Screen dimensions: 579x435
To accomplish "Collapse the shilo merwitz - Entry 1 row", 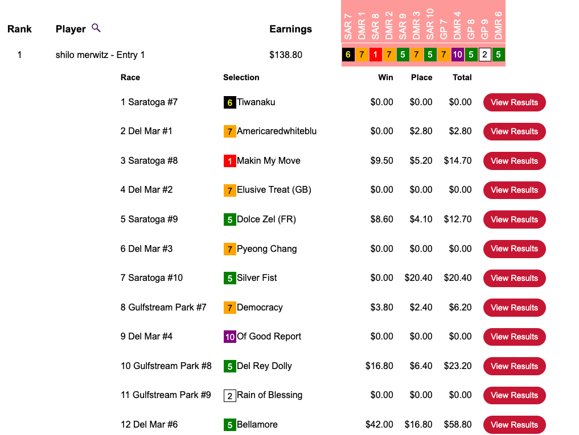I will coord(100,55).
